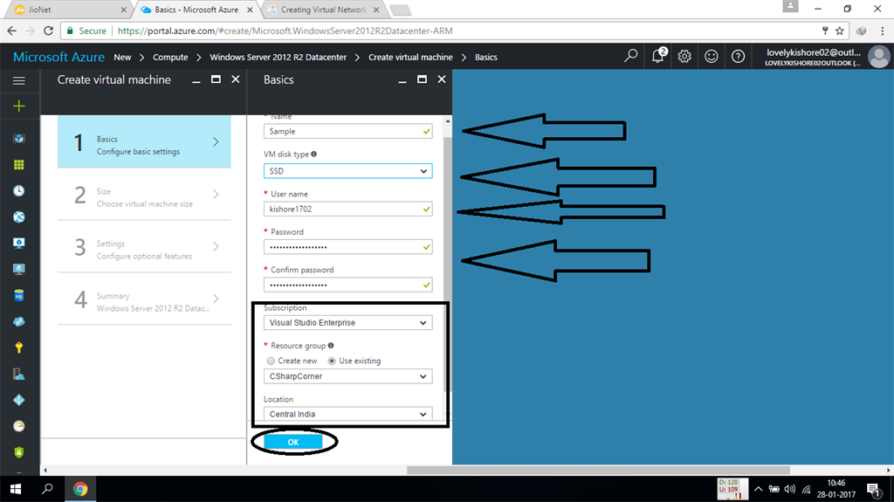Open the portal settings gear icon

click(x=684, y=56)
